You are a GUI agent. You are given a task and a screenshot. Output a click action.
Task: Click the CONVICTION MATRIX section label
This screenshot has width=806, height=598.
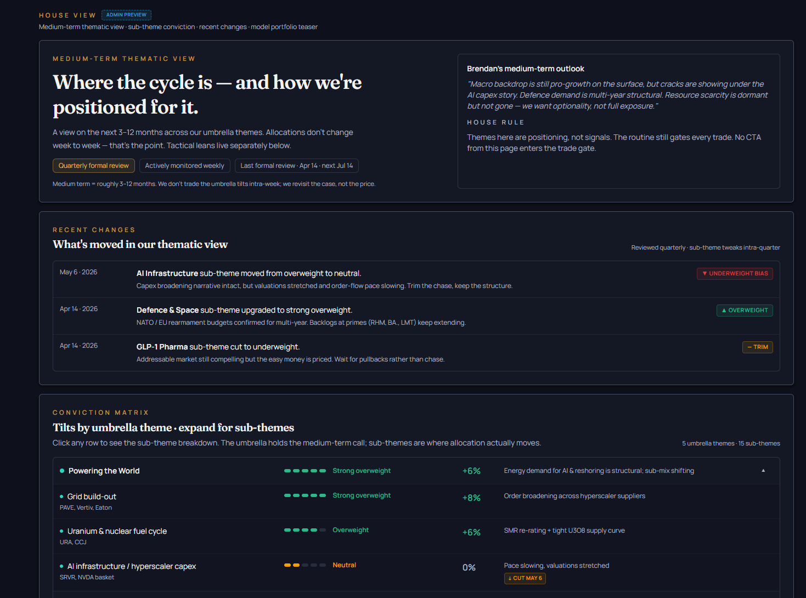click(100, 413)
